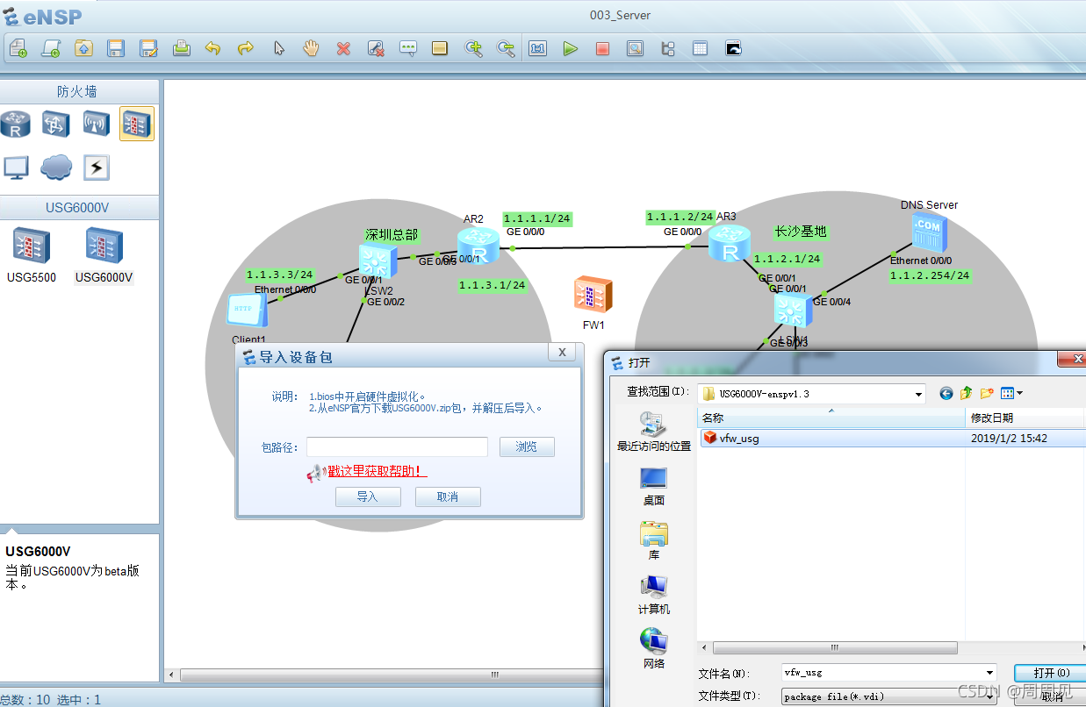Reset zoom with the 1:1 icon
This screenshot has width=1086, height=707.
point(537,49)
